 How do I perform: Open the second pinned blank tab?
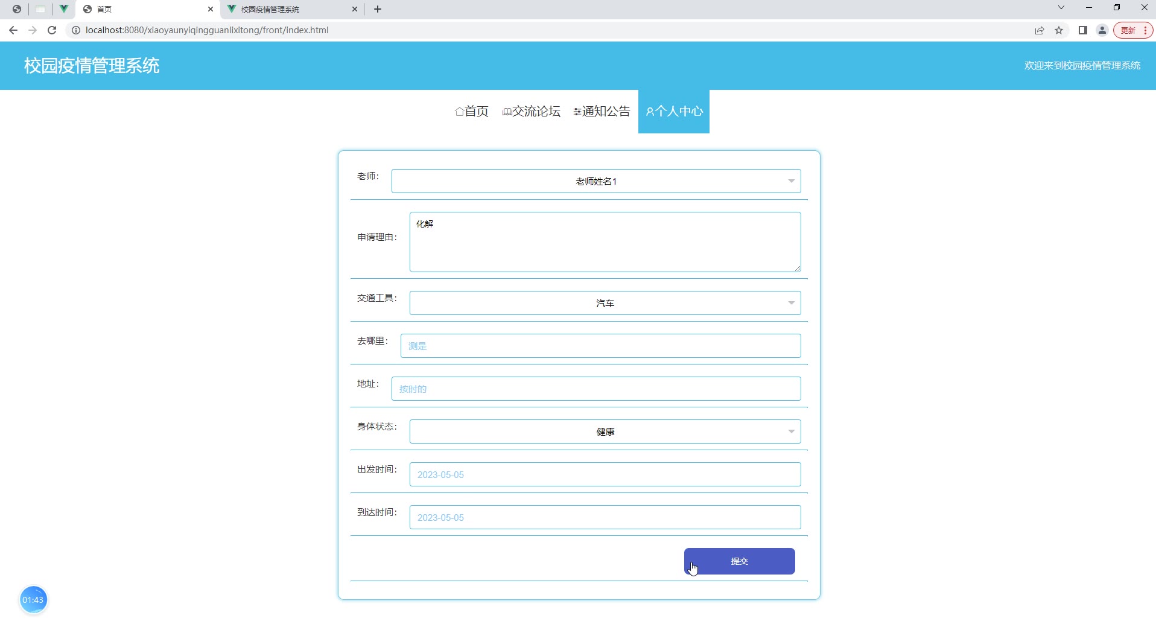click(x=40, y=9)
